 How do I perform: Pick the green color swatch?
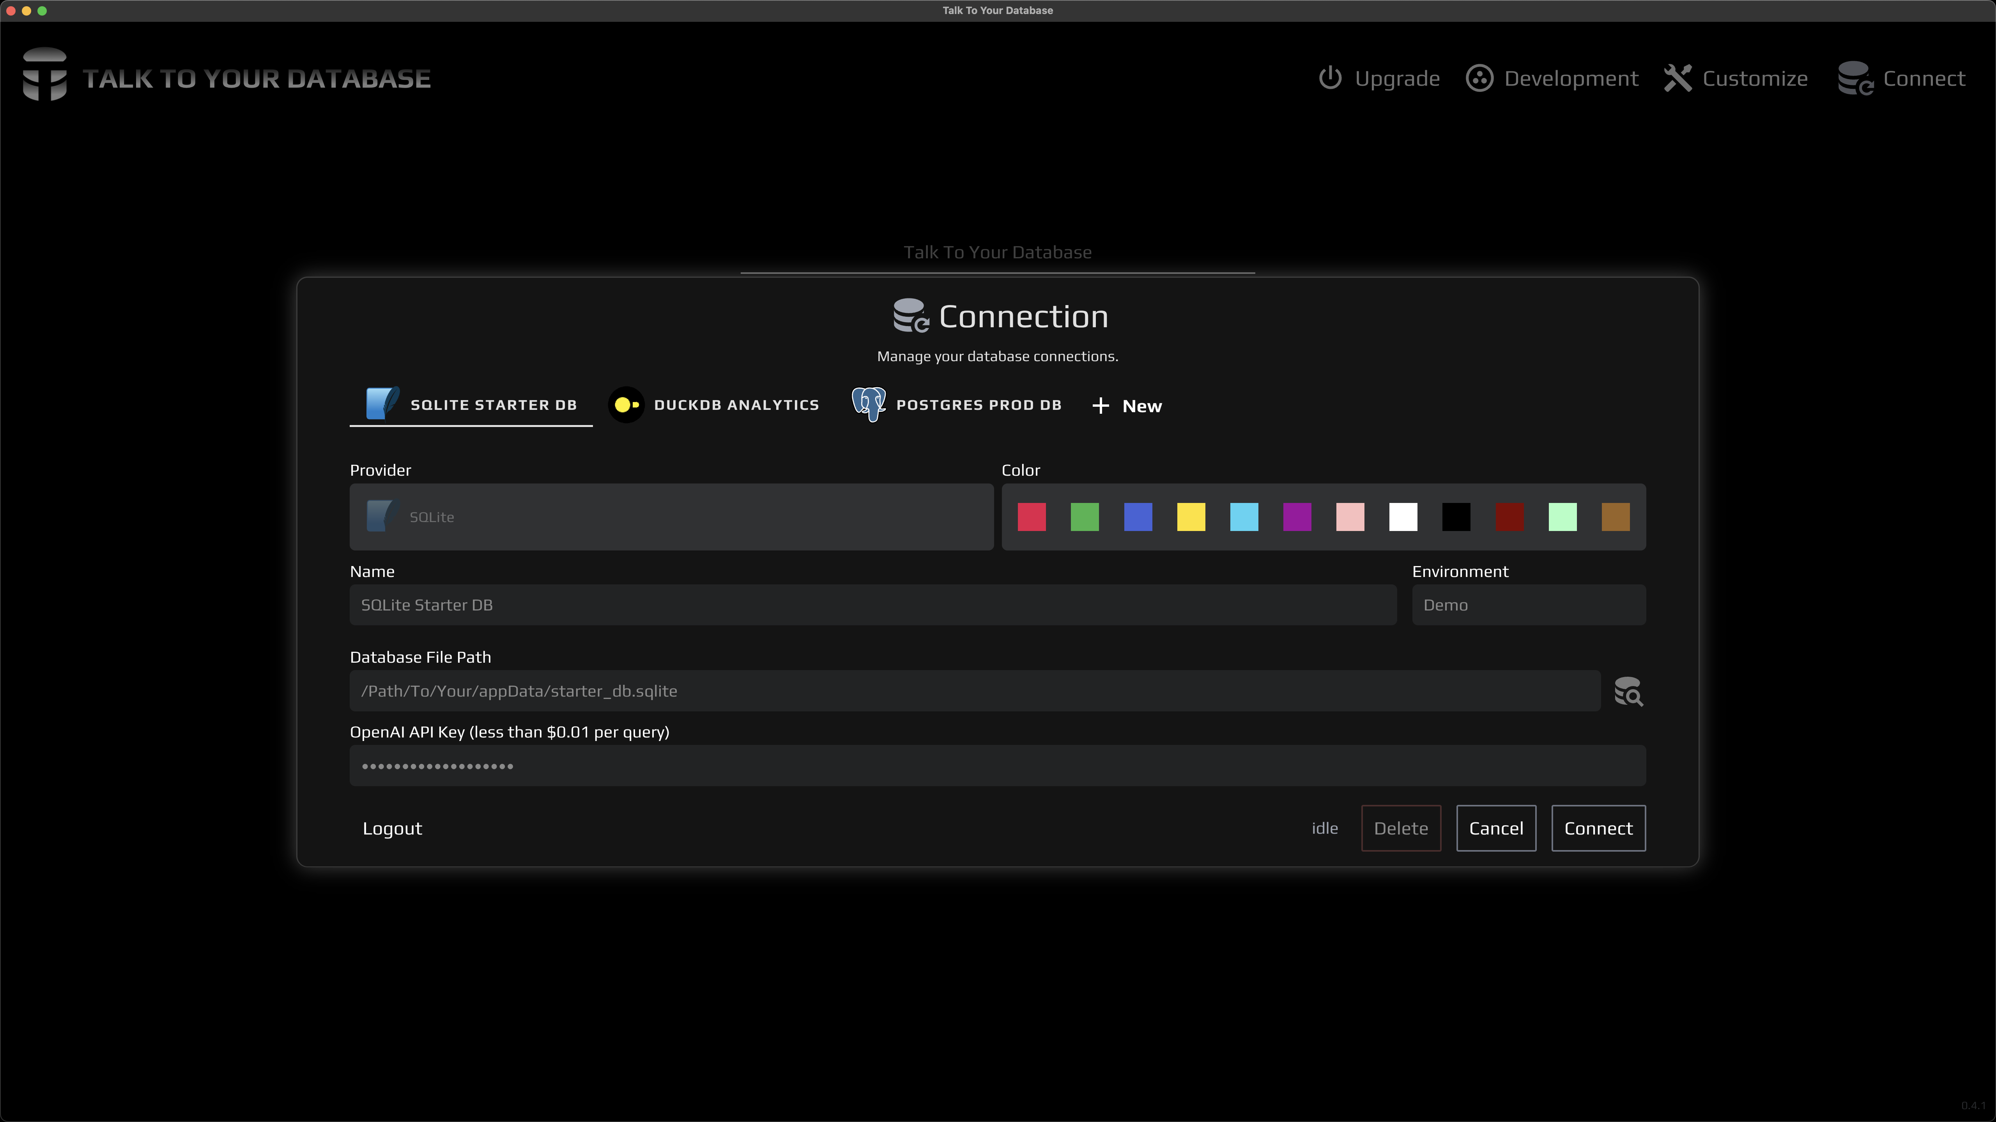point(1084,517)
